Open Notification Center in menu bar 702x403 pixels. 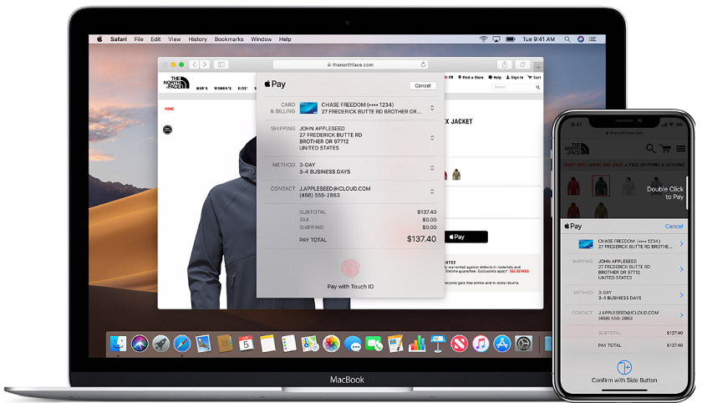point(593,39)
